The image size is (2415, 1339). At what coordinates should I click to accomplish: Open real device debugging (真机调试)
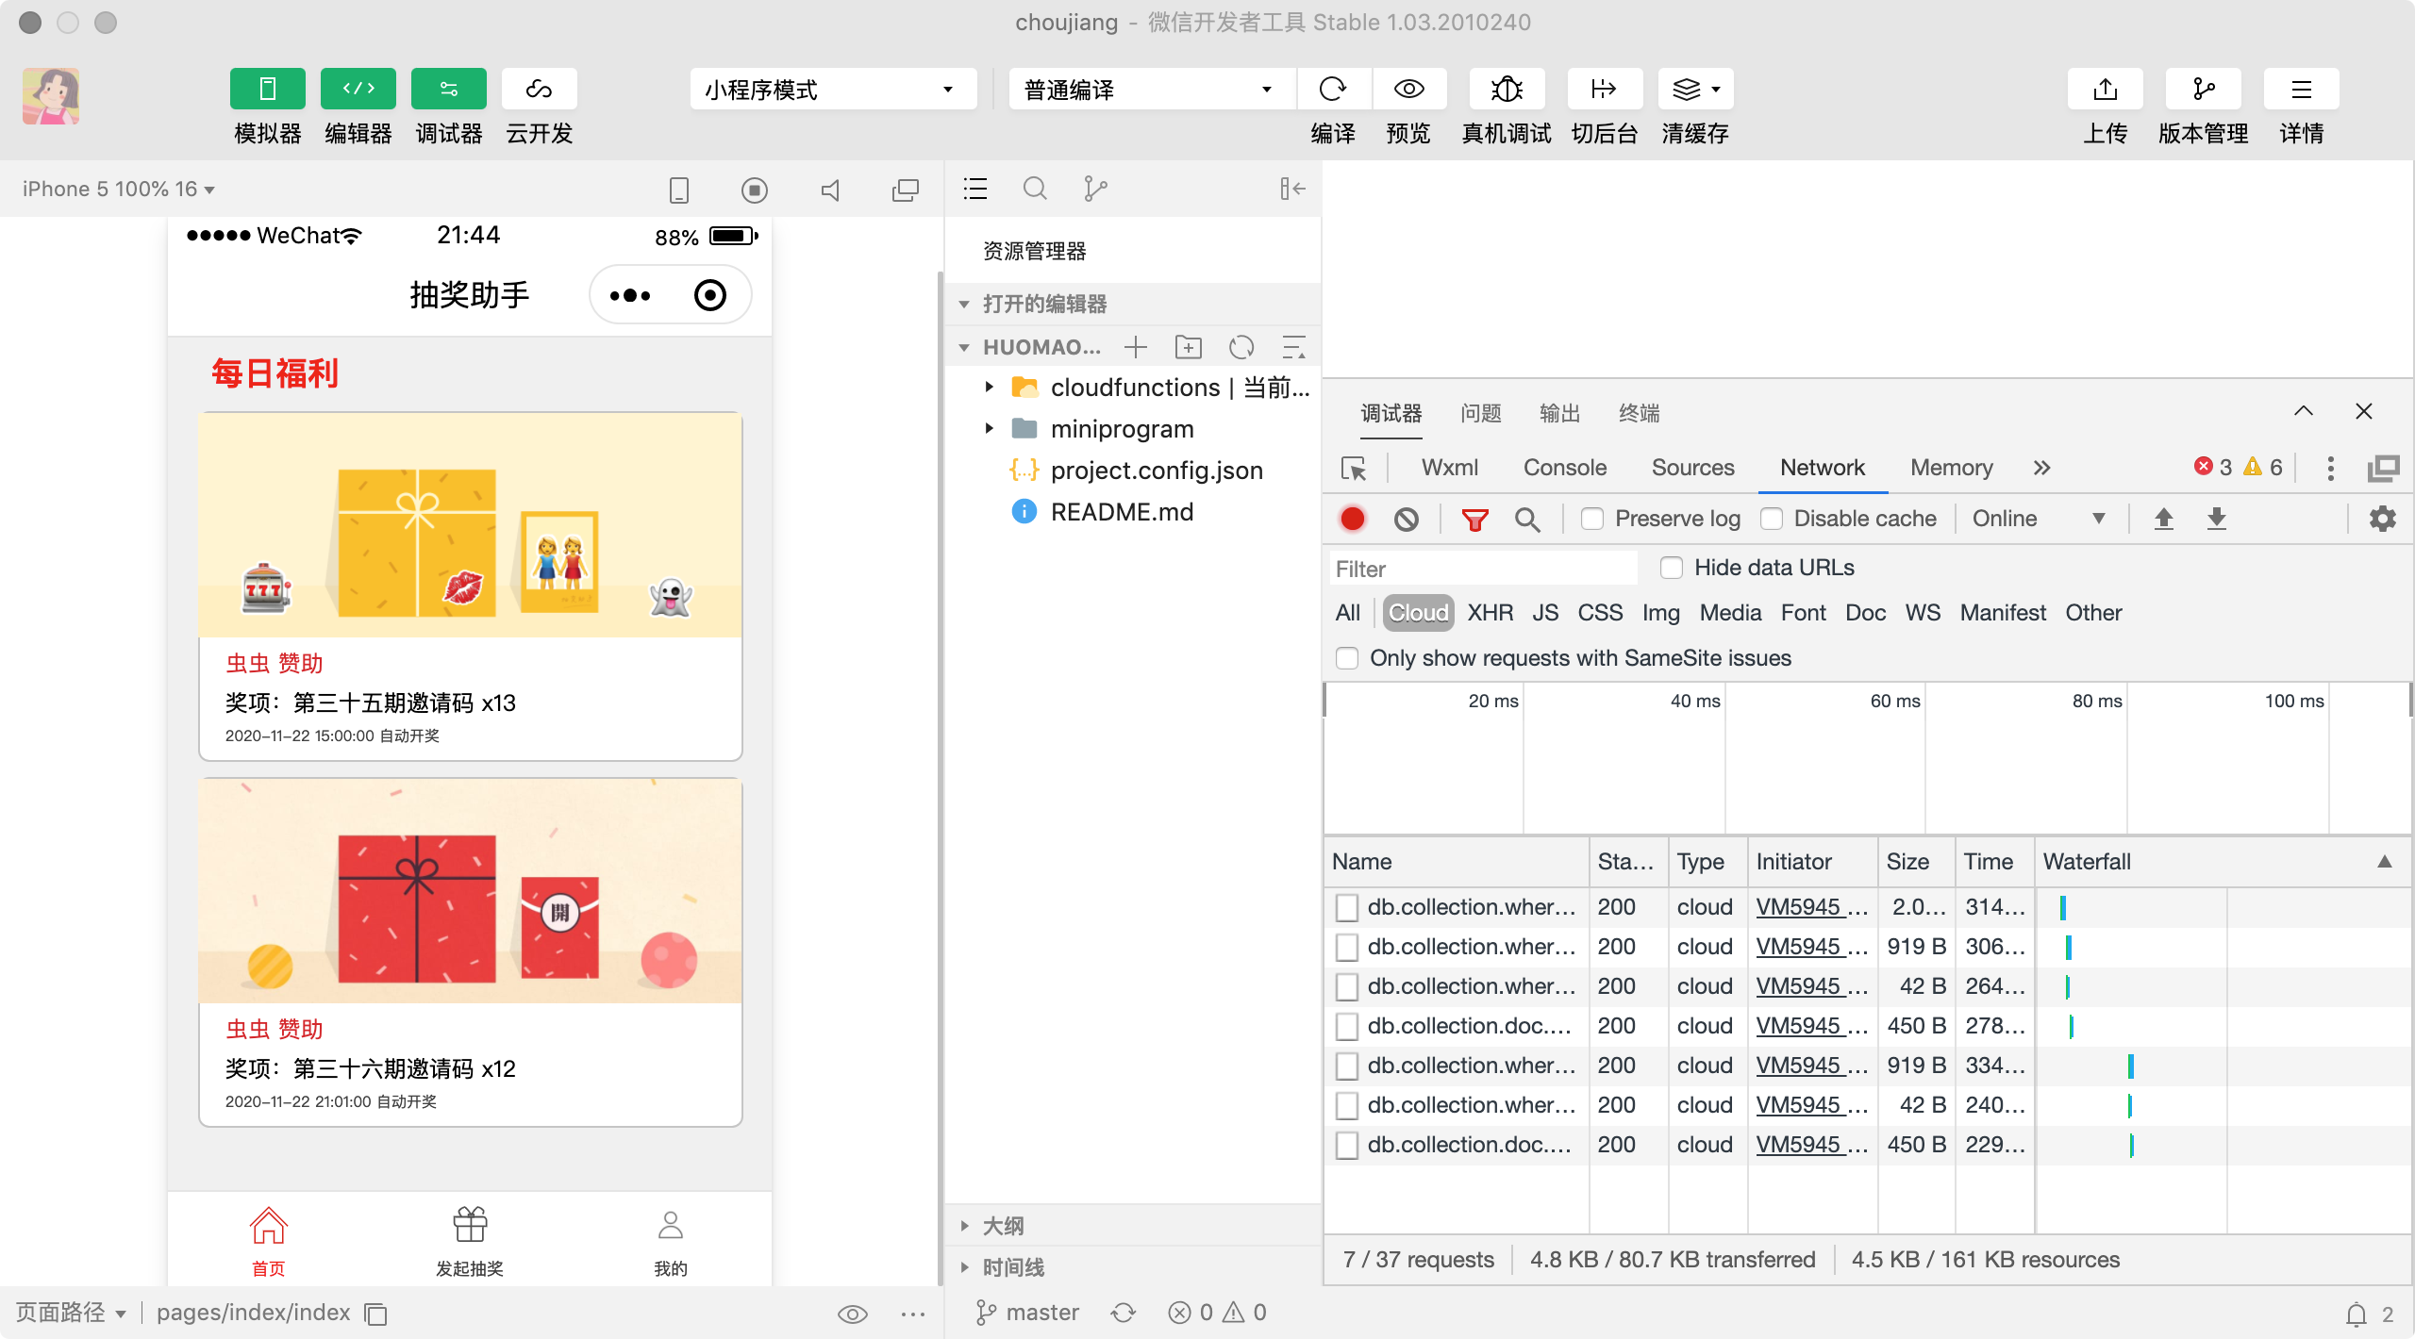click(x=1507, y=90)
